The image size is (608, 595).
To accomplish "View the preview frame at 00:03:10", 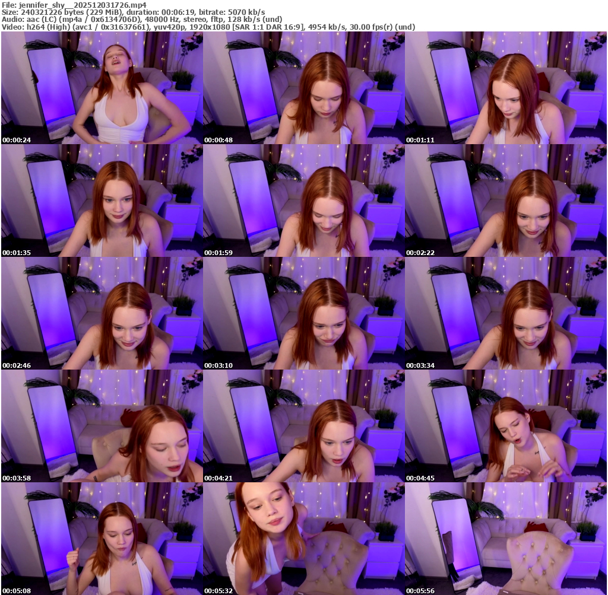I will pos(303,313).
